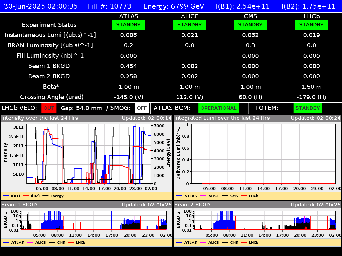The width and height of the screenshot is (342, 256).
Task: Click CMS BRAN luminosity value 0.3
Action: point(250,45)
